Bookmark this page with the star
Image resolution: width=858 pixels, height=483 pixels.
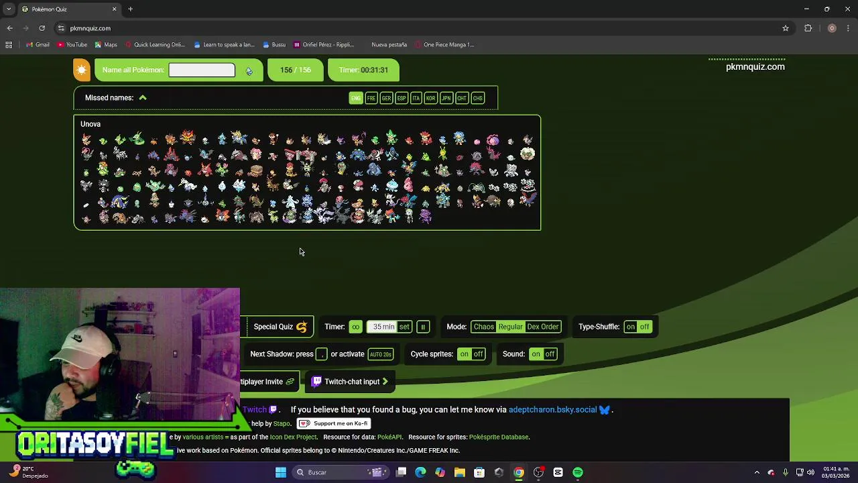click(786, 28)
